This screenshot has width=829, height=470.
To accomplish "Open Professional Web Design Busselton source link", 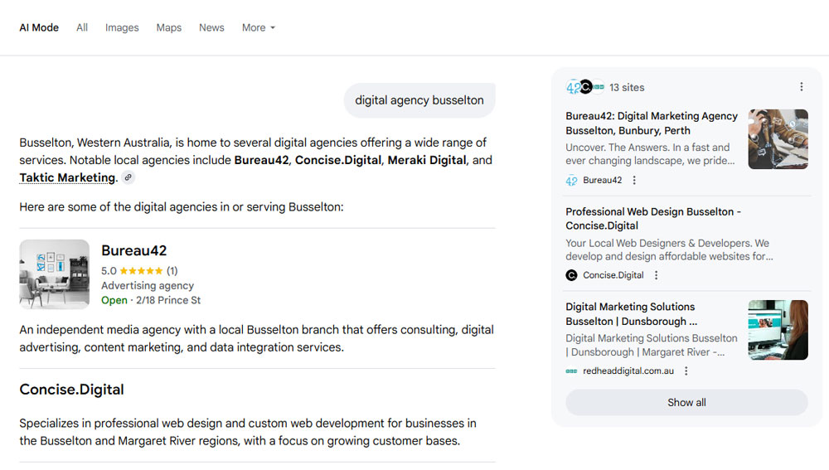I will pos(653,218).
